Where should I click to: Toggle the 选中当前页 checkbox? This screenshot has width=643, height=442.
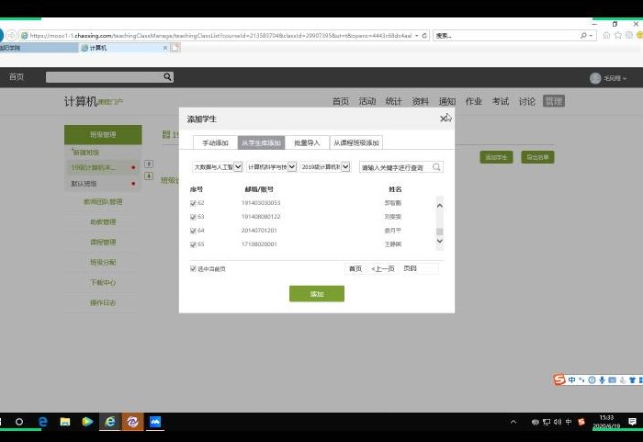193,268
